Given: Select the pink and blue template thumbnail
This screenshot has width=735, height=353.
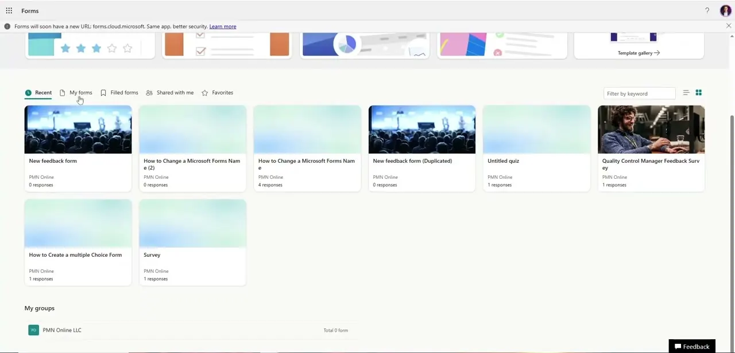Looking at the screenshot, I should 502,45.
